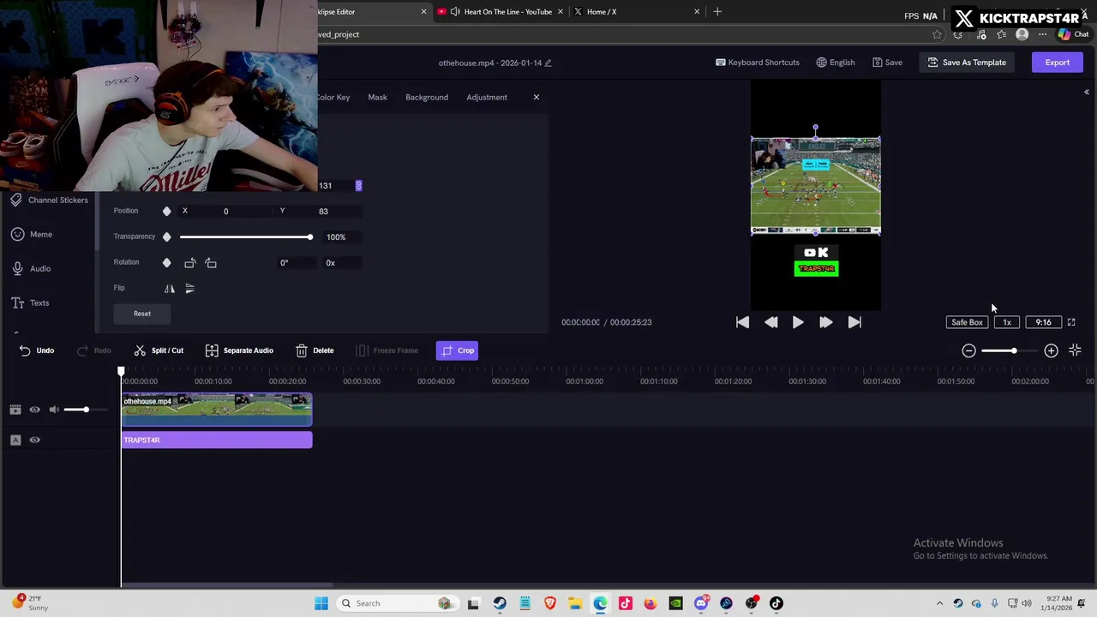The width and height of the screenshot is (1097, 617).
Task: Undo the last edit
Action: pyautogui.click(x=37, y=350)
